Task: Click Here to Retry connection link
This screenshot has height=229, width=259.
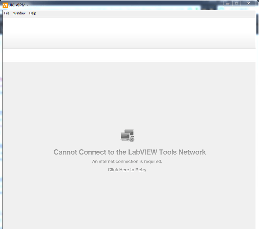Action: 127,170
